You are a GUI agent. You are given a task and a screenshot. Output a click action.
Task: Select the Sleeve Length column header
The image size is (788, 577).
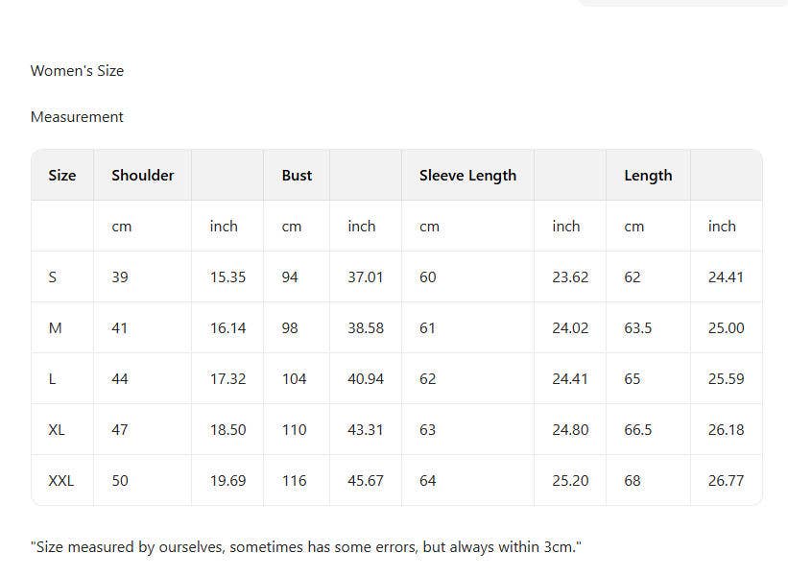pos(467,176)
